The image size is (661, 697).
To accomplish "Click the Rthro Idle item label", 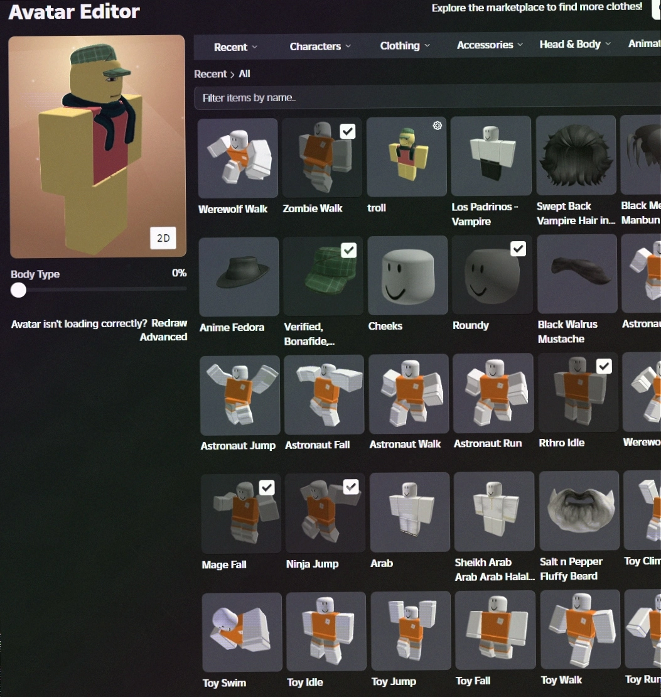I will pos(561,443).
